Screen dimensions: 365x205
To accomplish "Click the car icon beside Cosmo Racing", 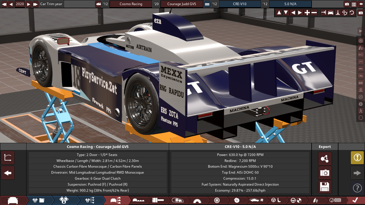I will [x=98, y=4].
